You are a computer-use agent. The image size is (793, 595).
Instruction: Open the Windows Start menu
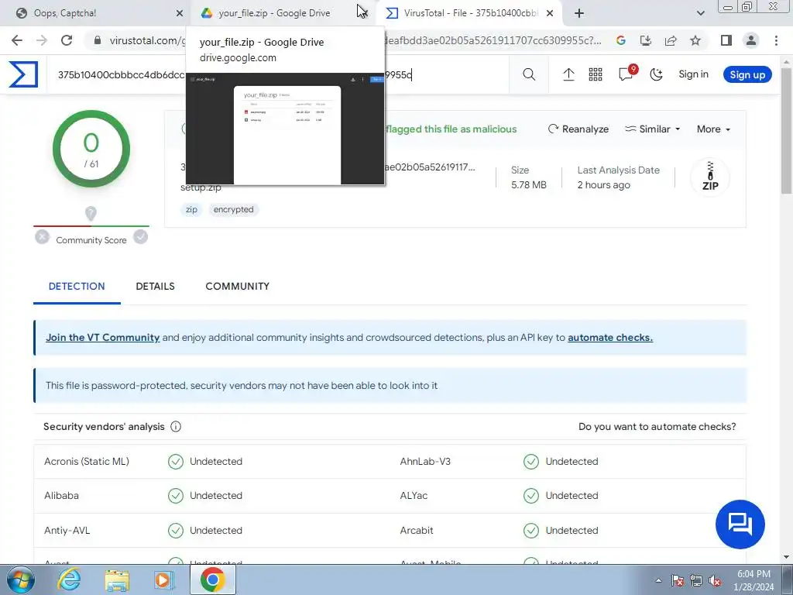pos(20,580)
